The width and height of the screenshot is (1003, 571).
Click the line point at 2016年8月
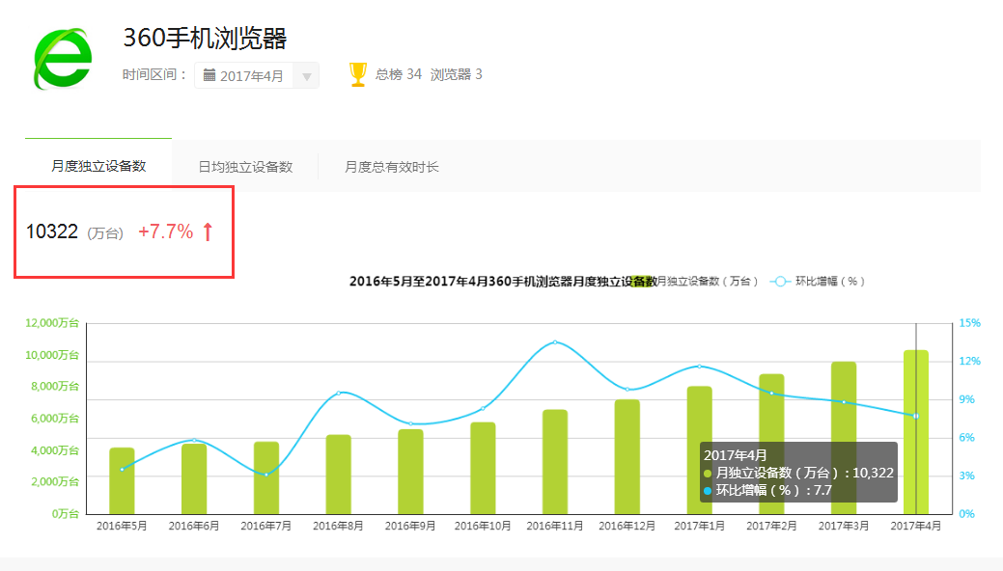pos(339,393)
